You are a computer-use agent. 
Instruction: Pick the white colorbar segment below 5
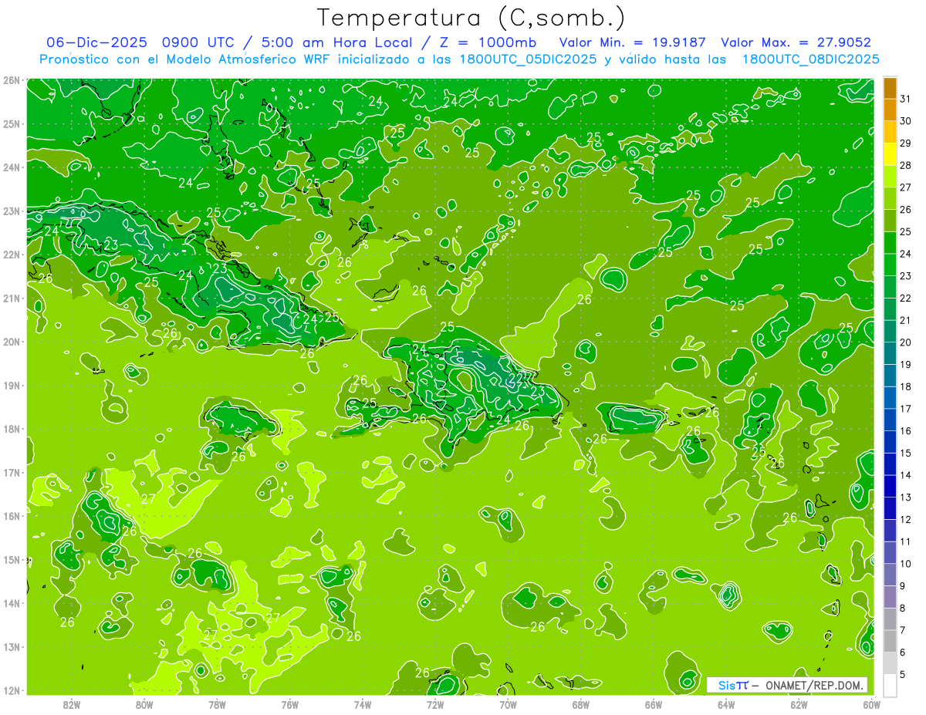point(891,685)
